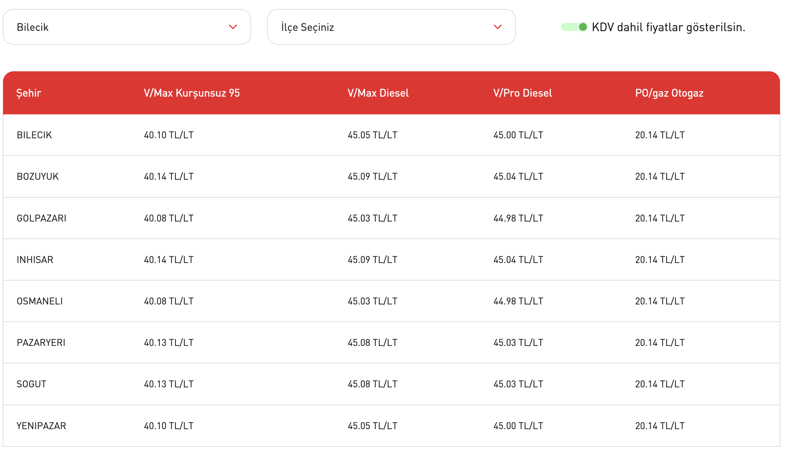Click INHISAR V/Max Diesel price 45.09 TL/LT
Image resolution: width=785 pixels, height=453 pixels.
[x=372, y=260]
